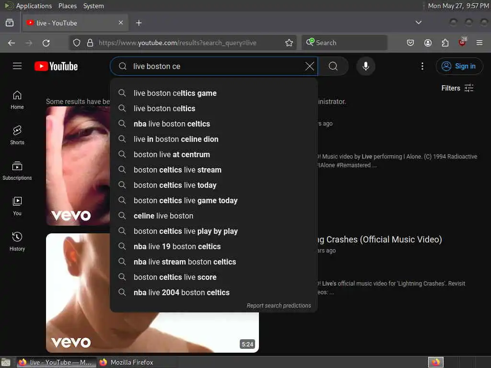Open the Firefox View icon

click(10, 23)
